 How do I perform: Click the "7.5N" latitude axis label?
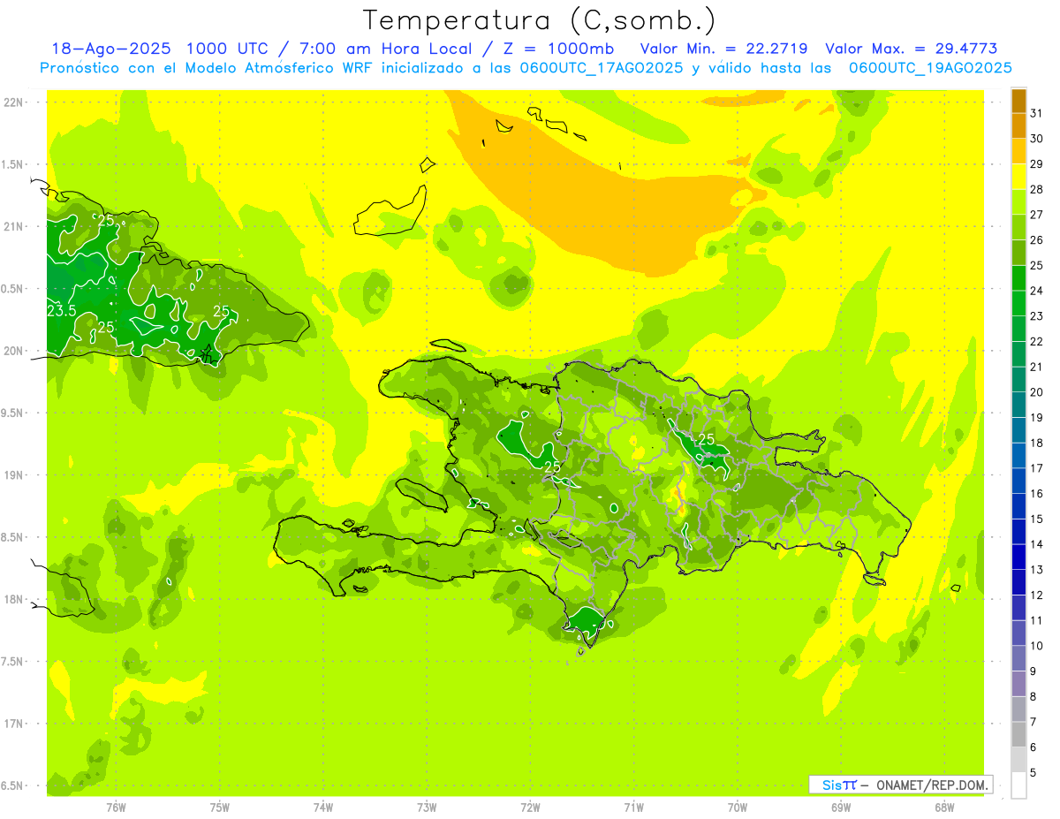point(12,662)
